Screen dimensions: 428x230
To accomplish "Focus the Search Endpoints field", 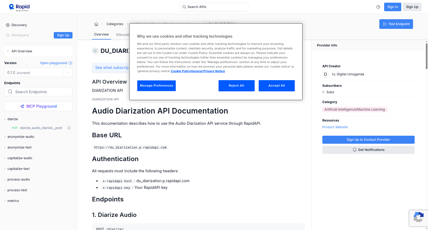I will click(x=38, y=92).
